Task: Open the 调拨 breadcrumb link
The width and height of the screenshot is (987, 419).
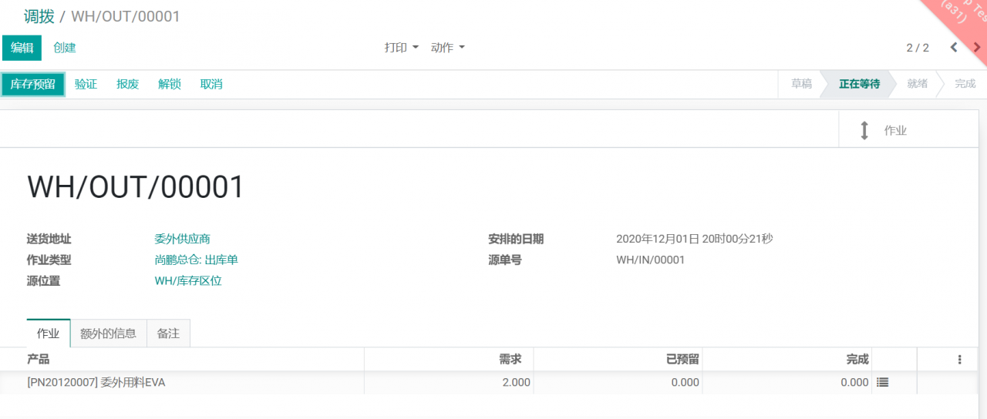Action: pos(39,16)
